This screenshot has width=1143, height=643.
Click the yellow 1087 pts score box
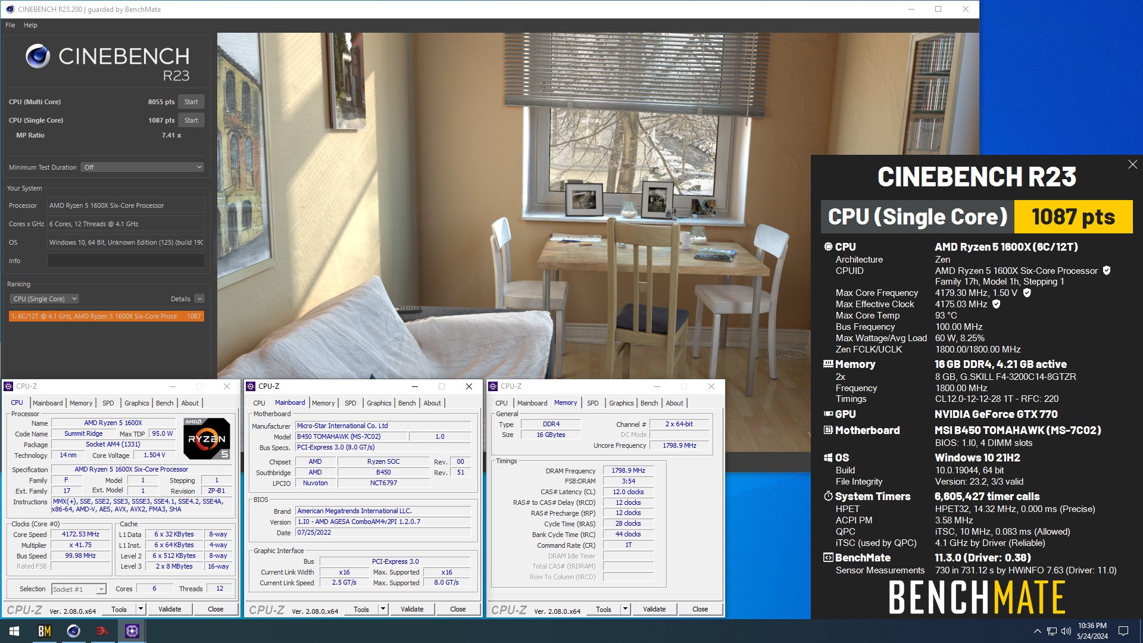(1073, 217)
